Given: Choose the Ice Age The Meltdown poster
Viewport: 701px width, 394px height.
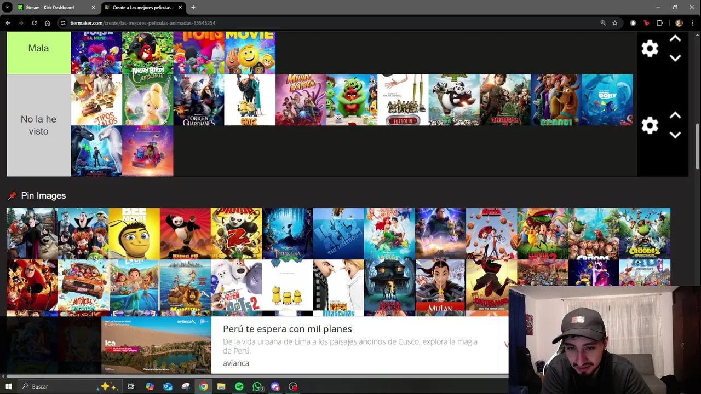Looking at the screenshot, I should (338, 234).
